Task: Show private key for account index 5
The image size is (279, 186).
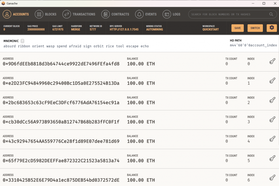Action: coord(272,158)
